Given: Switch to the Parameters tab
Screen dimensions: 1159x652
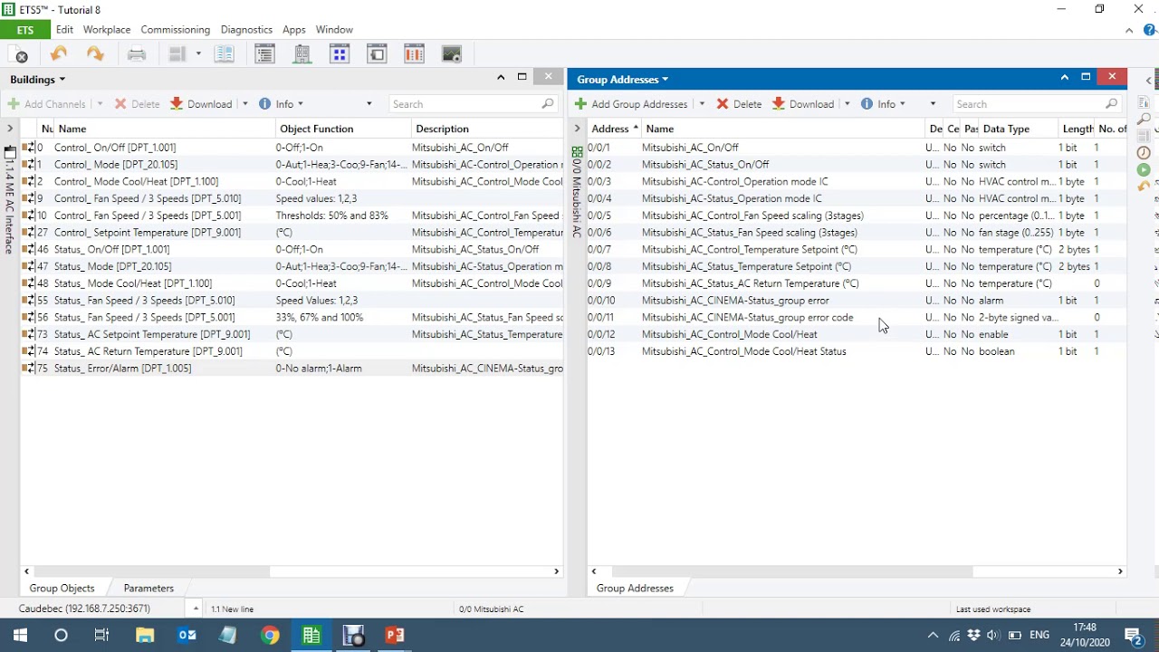Looking at the screenshot, I should pos(148,589).
